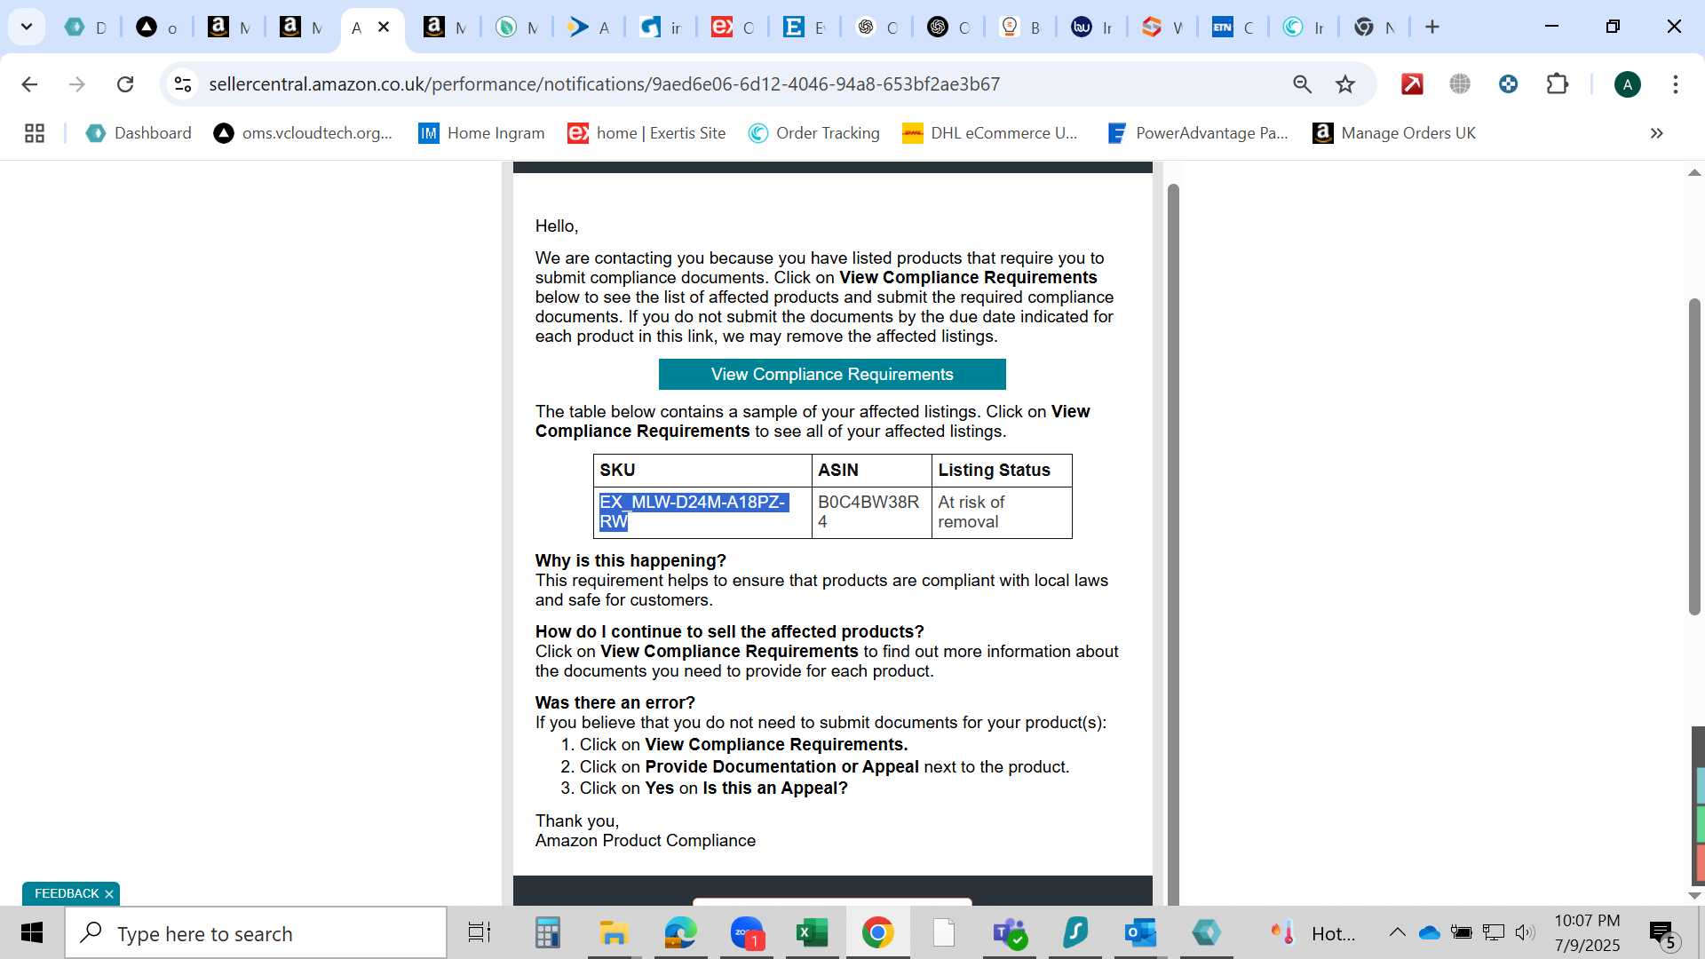The height and width of the screenshot is (959, 1705).
Task: Open a new browser tab
Action: pos(1431,27)
